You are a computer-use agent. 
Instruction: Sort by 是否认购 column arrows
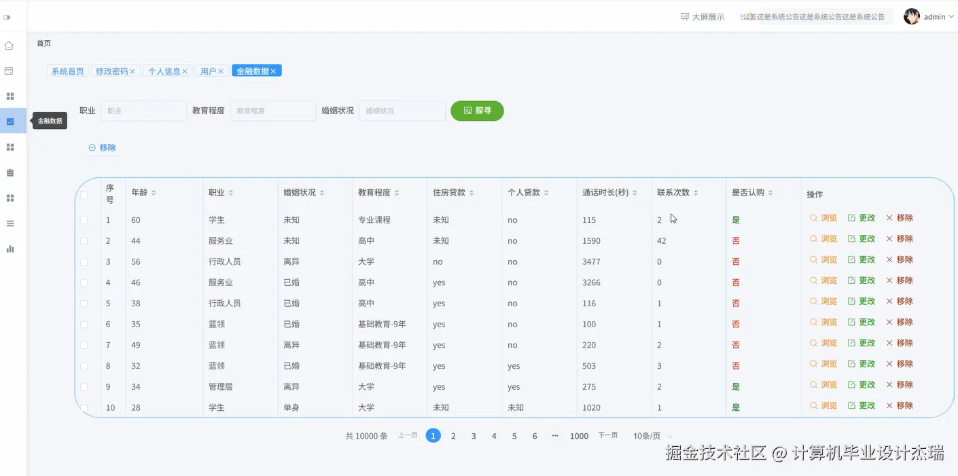tap(770, 193)
